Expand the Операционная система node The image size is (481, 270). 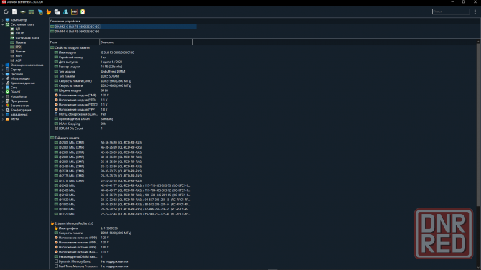point(3,65)
